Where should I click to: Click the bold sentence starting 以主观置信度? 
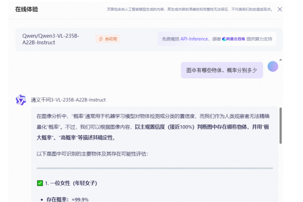pos(153,132)
